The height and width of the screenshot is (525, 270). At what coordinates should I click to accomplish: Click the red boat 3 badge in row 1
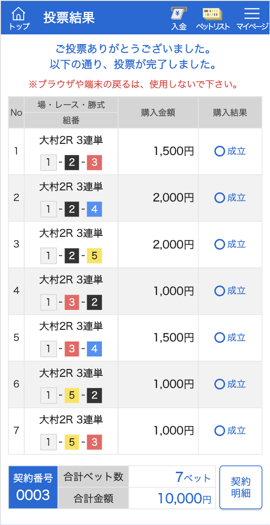94,163
